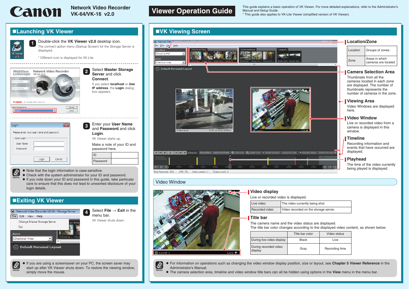Click the skip-to-end playback button
409x289 pixels.
(x=185, y=153)
